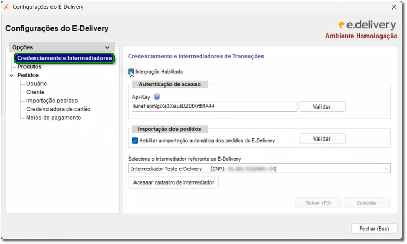The height and width of the screenshot is (244, 407).
Task: Click Validar next to the Api-Key
Action: coord(322,107)
